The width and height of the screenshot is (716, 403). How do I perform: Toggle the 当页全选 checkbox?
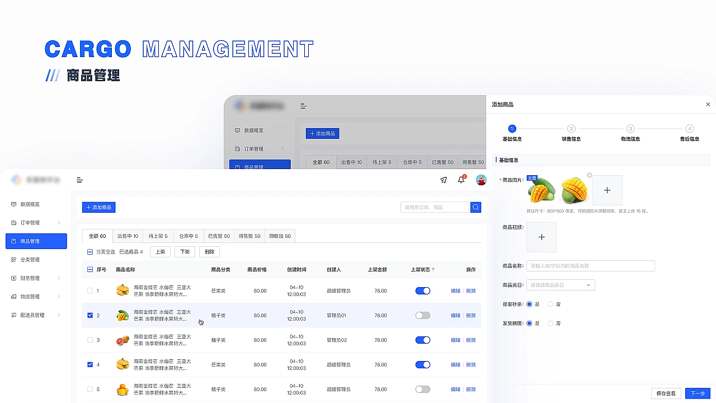point(90,252)
